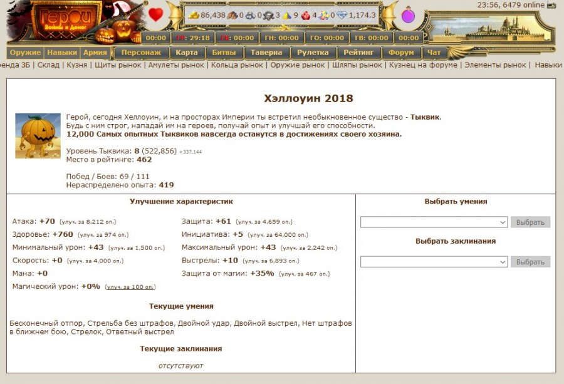
Task: Open the Карта section
Action: tap(187, 53)
